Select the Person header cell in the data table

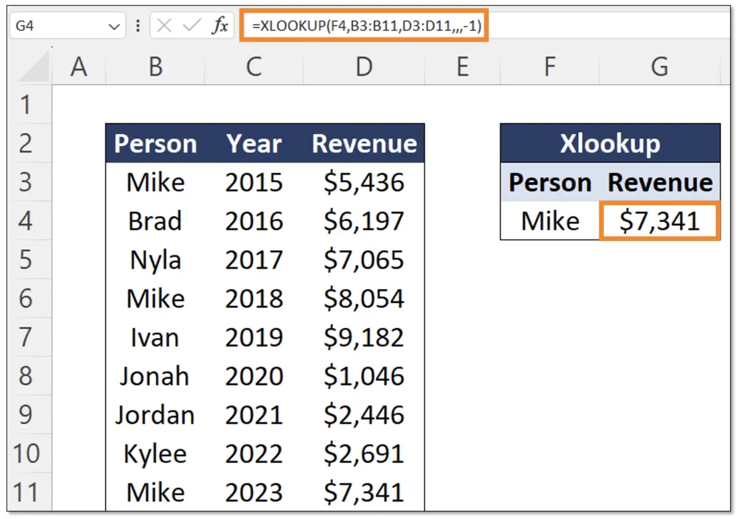click(155, 143)
